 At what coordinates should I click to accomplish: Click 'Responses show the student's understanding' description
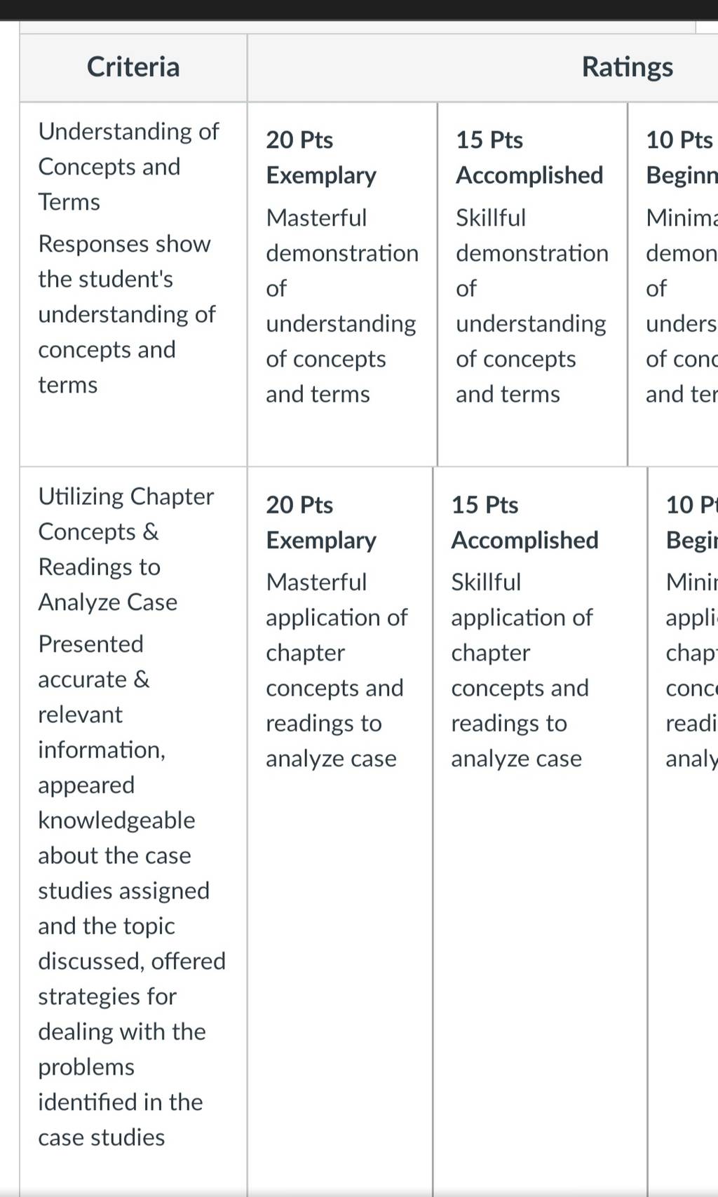(127, 314)
